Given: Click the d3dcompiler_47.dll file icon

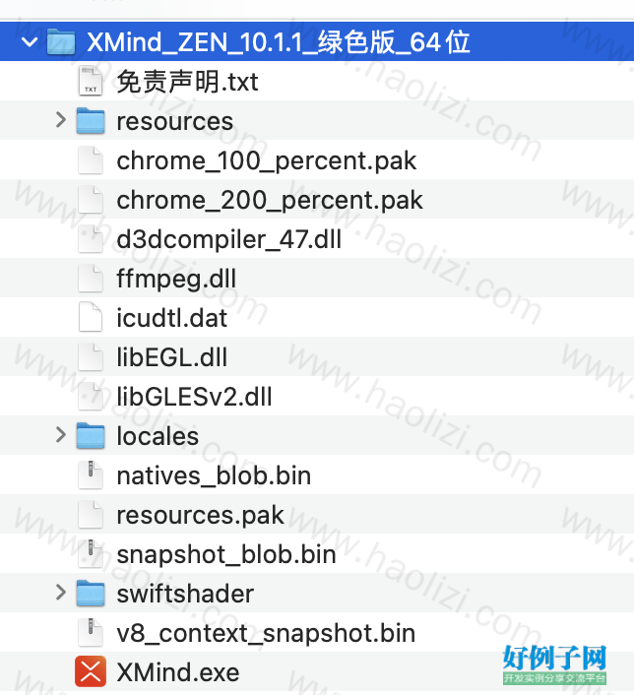Looking at the screenshot, I should 91,239.
